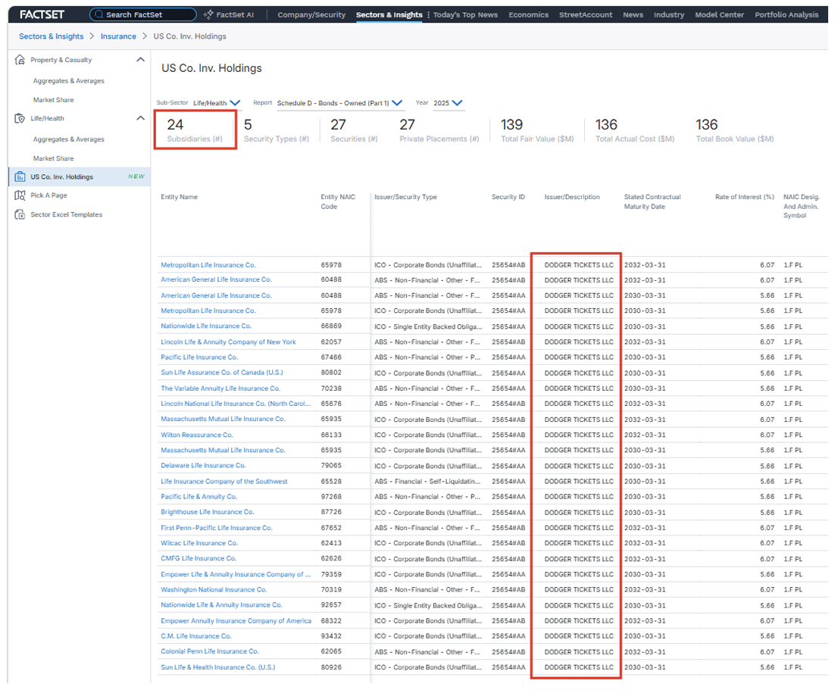Click the US Co. Inv. Holdings building icon
The height and width of the screenshot is (690, 835).
tap(20, 176)
